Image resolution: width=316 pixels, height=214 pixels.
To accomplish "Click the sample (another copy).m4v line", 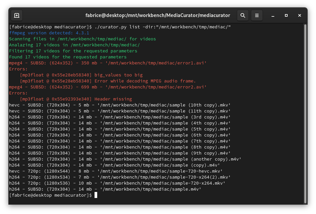I will (125, 159).
